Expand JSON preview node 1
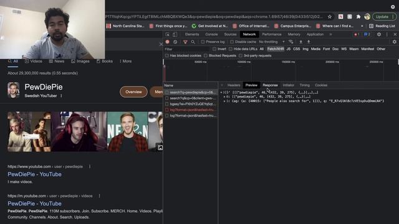 coord(224,101)
